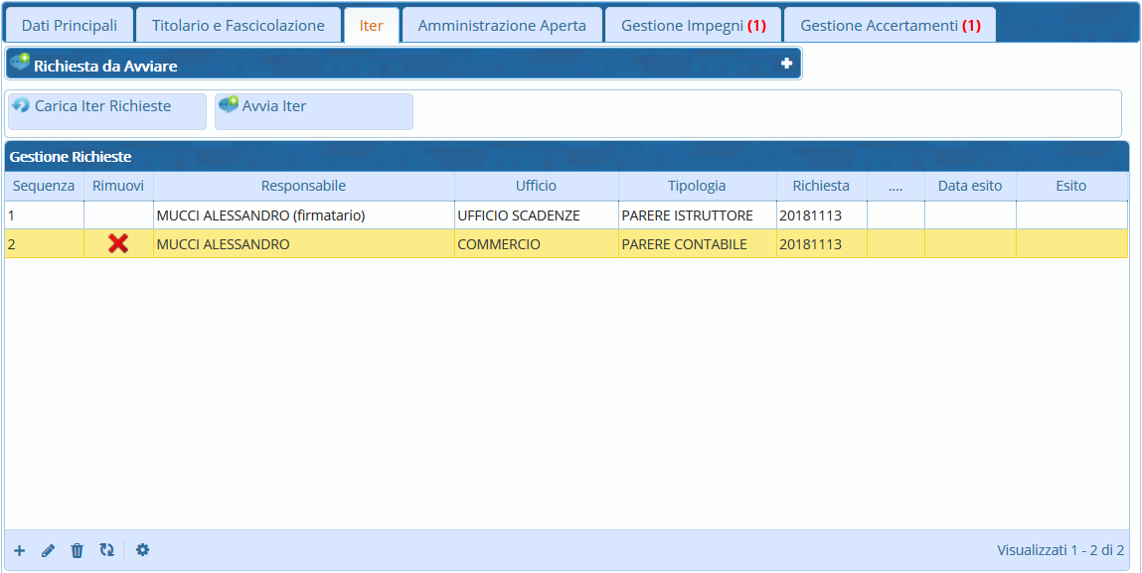Open the gear settings icon in grid footer
1142x573 pixels.
tap(142, 550)
